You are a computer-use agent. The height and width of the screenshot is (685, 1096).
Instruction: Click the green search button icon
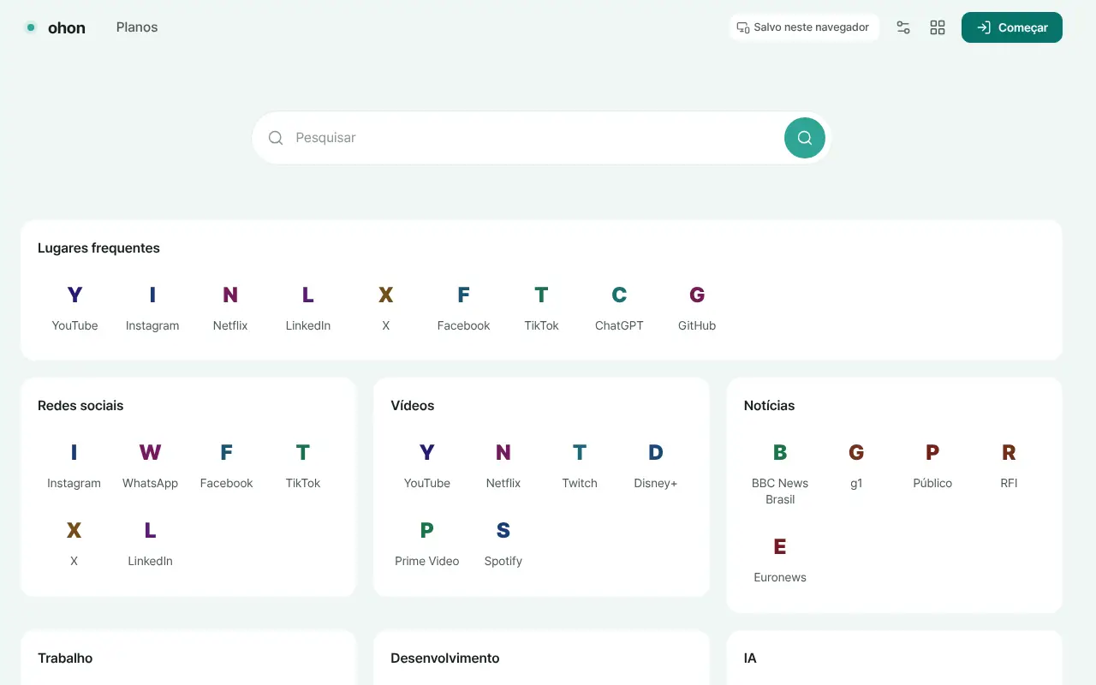[x=805, y=138]
